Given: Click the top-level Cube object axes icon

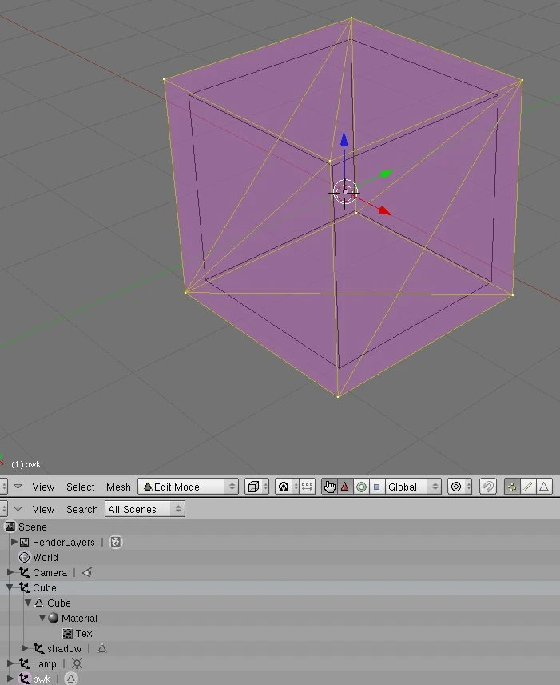Looking at the screenshot, I should pyautogui.click(x=25, y=587).
